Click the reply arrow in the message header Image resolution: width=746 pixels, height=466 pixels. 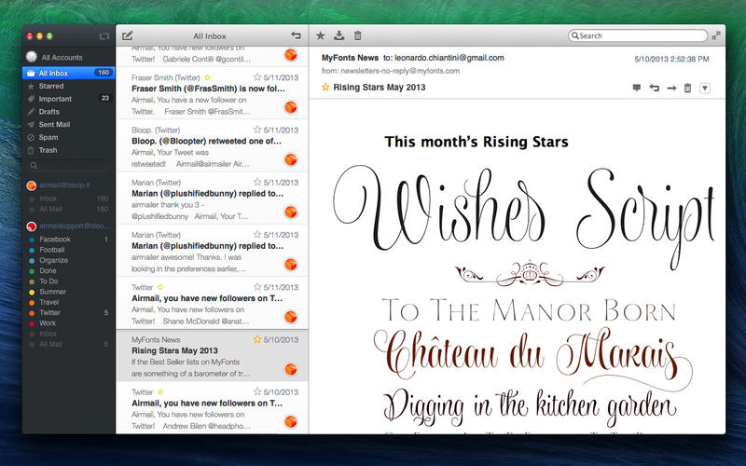click(x=655, y=88)
